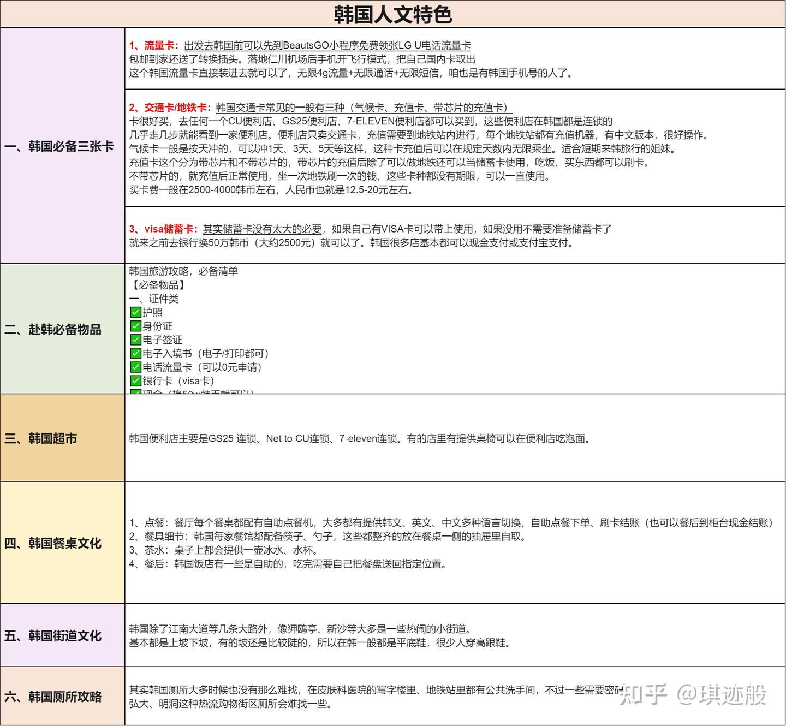The height and width of the screenshot is (726, 786).
Task: Select the line starting 弘大、明洞这种热流购物街区
Action: [231, 704]
